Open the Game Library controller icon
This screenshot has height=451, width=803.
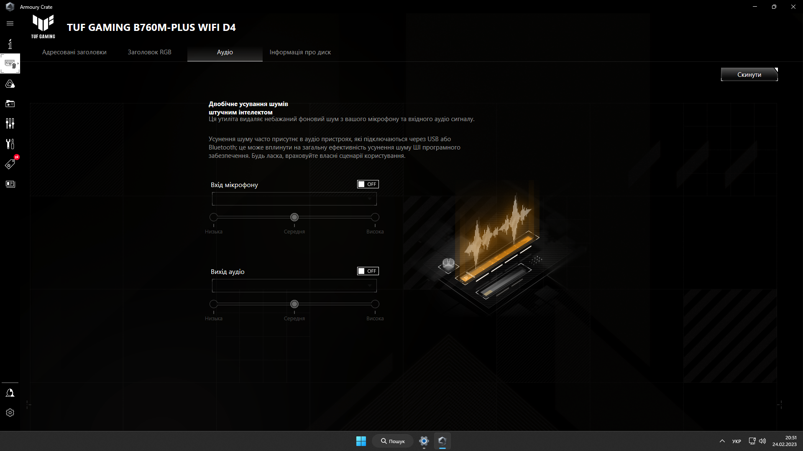(x=10, y=104)
